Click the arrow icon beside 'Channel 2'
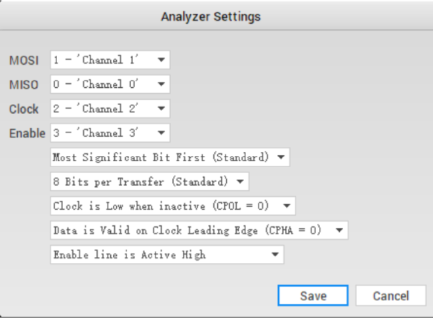The height and width of the screenshot is (318, 433). [161, 109]
